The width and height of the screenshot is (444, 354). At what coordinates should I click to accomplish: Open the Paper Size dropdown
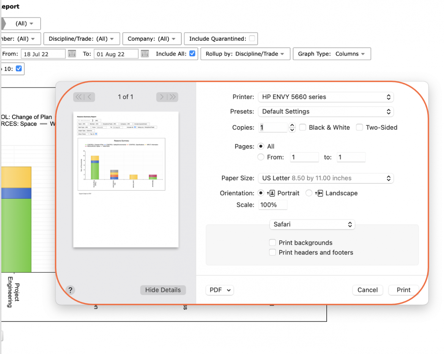pyautogui.click(x=326, y=178)
